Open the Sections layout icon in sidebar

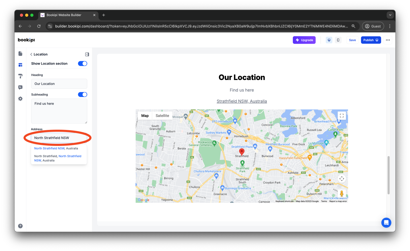(x=20, y=65)
